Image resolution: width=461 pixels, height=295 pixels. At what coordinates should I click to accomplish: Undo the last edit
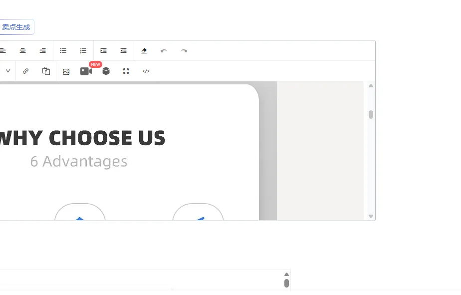tap(164, 51)
